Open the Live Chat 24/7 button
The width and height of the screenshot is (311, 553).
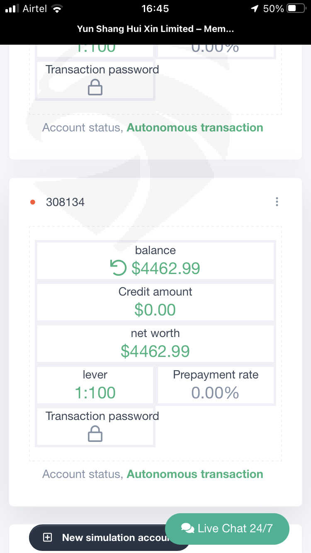227,529
